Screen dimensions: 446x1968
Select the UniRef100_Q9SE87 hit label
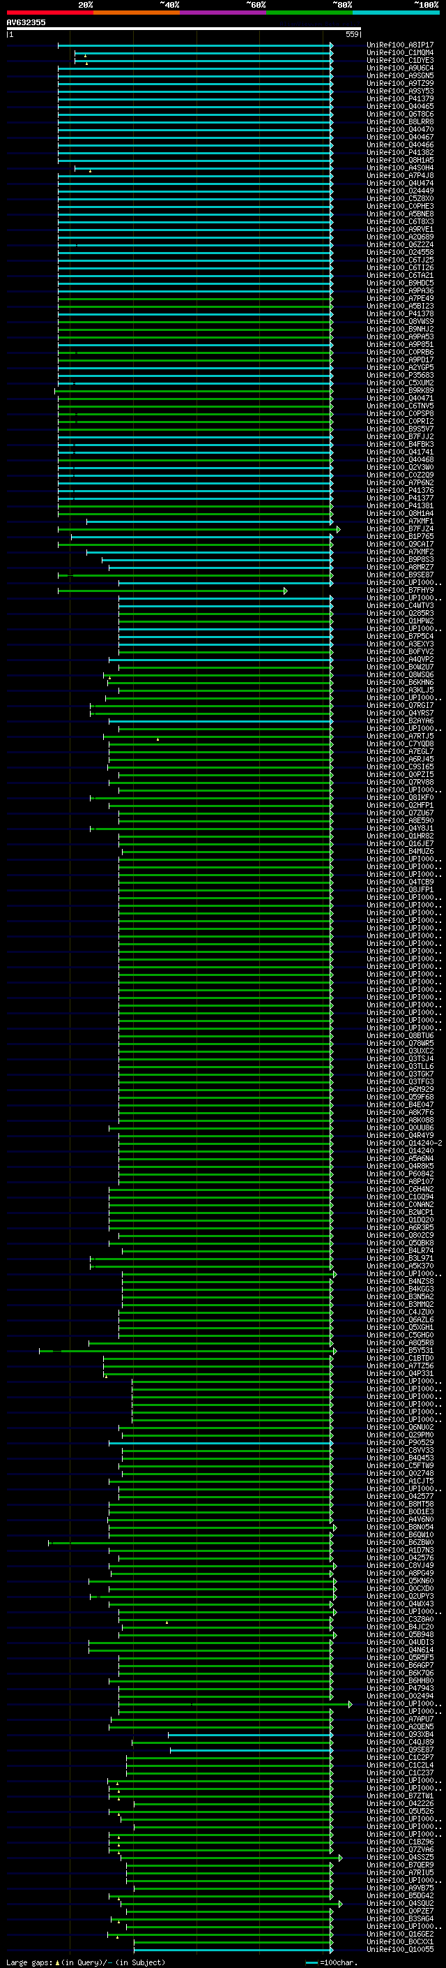[400, 1750]
